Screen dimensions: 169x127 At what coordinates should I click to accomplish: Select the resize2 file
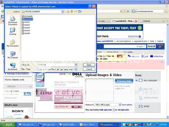(x=26, y=25)
